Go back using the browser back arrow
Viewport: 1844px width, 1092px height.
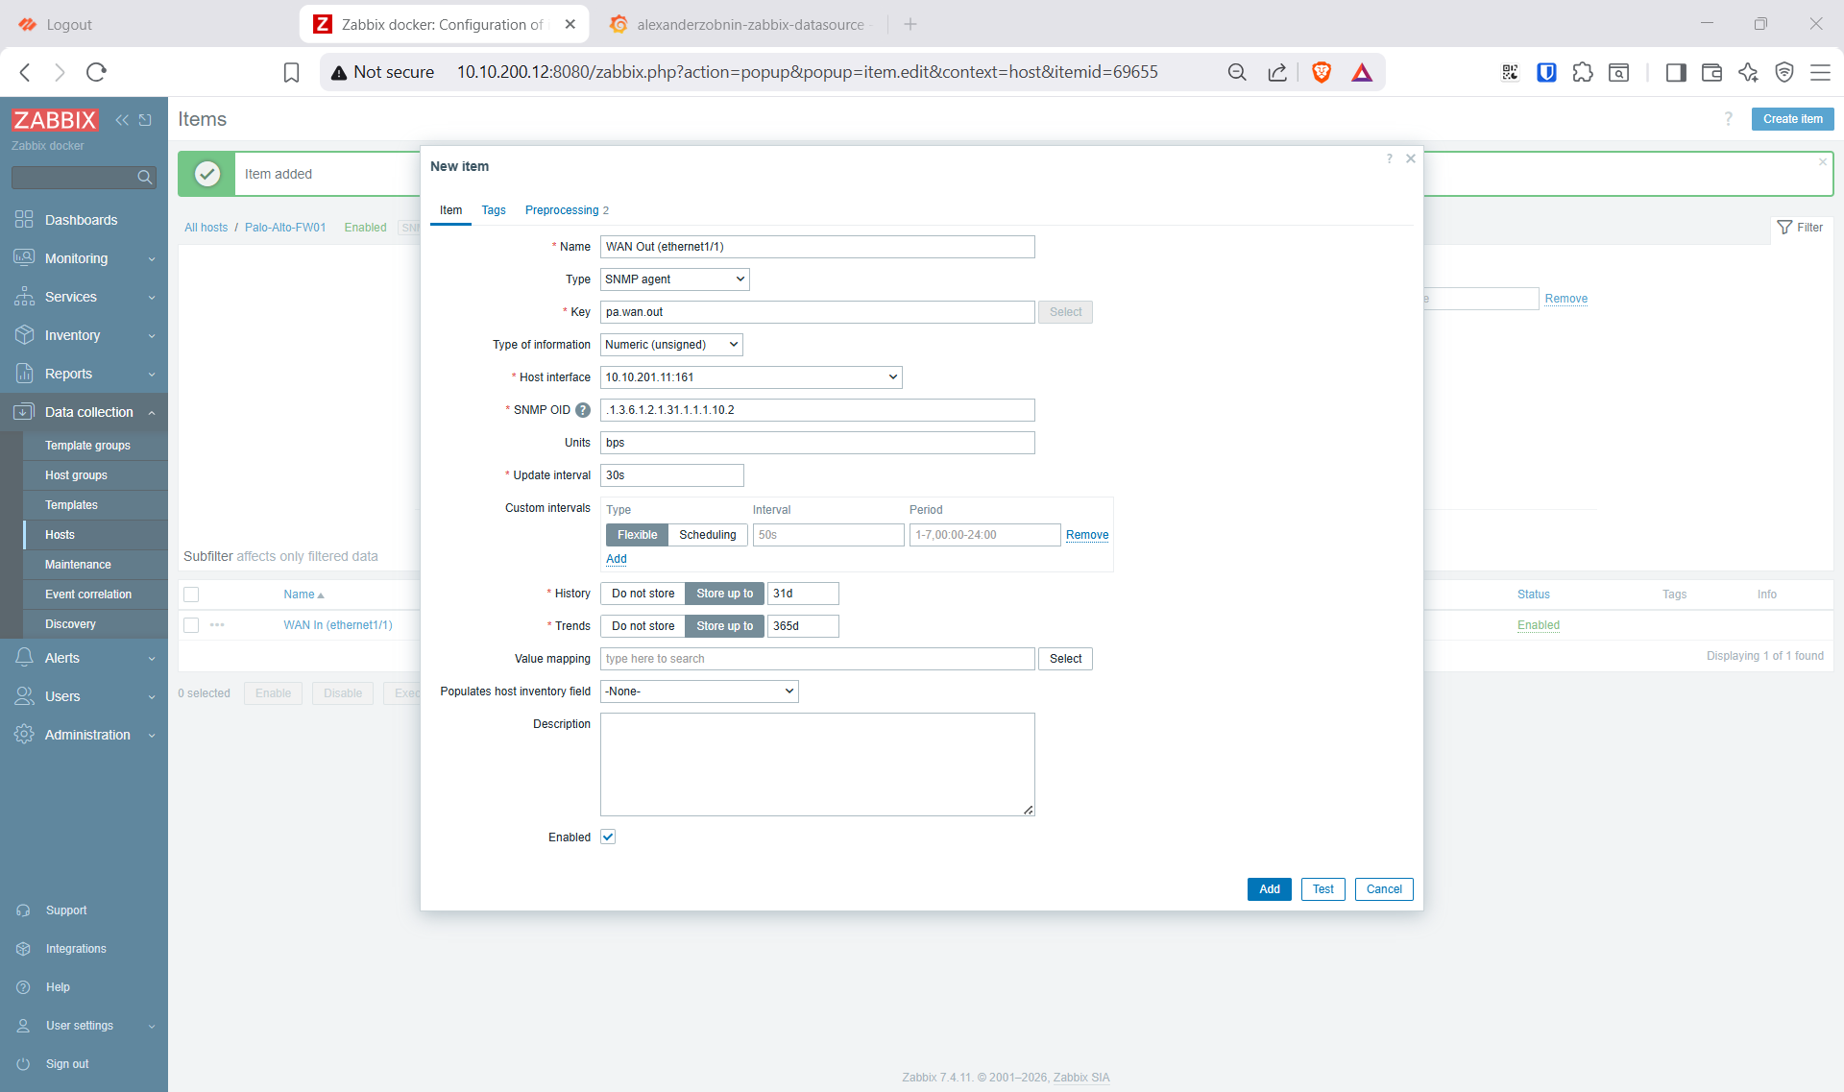(x=26, y=72)
